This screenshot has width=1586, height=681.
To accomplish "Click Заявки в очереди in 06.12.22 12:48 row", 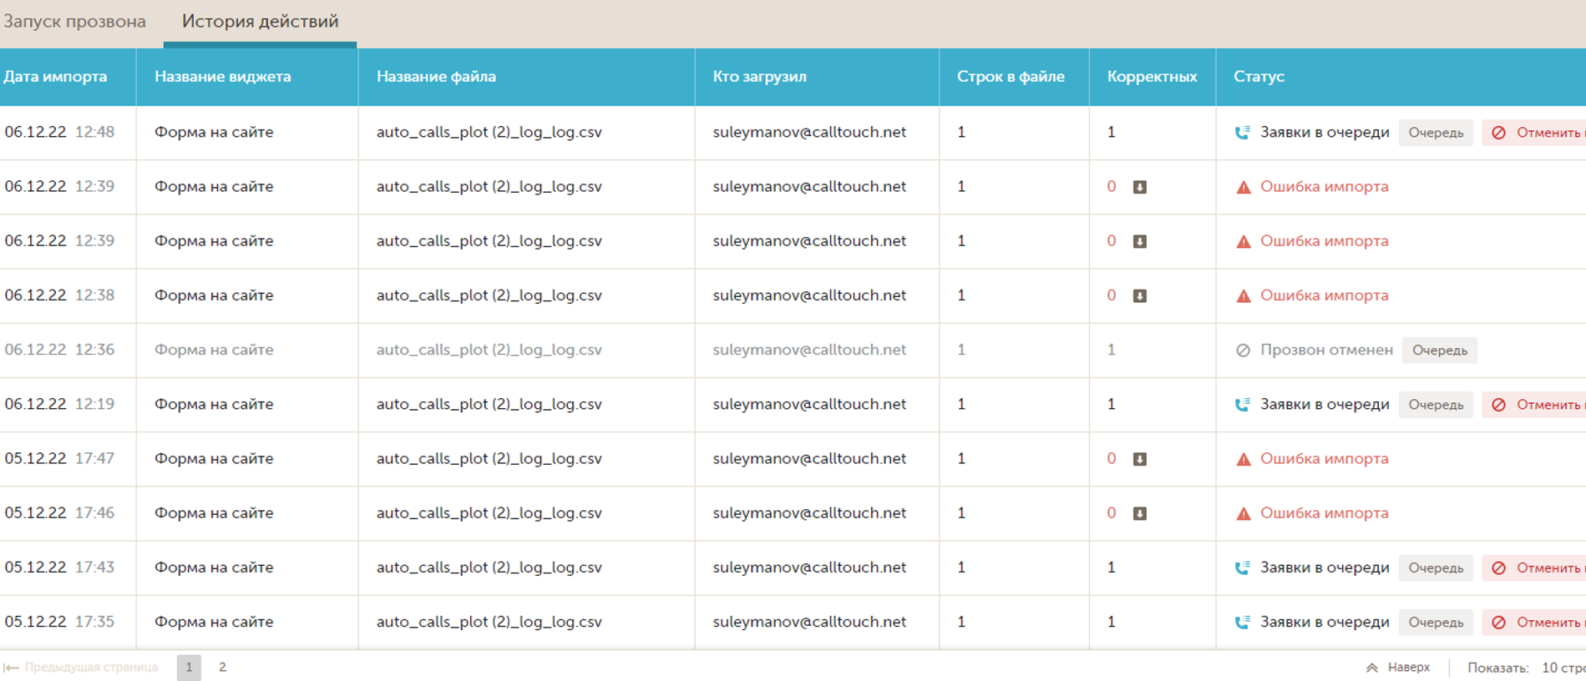I will click(1325, 133).
